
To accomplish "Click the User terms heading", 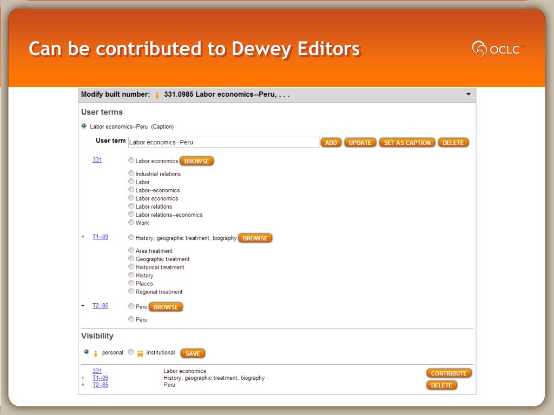I will pos(102,112).
